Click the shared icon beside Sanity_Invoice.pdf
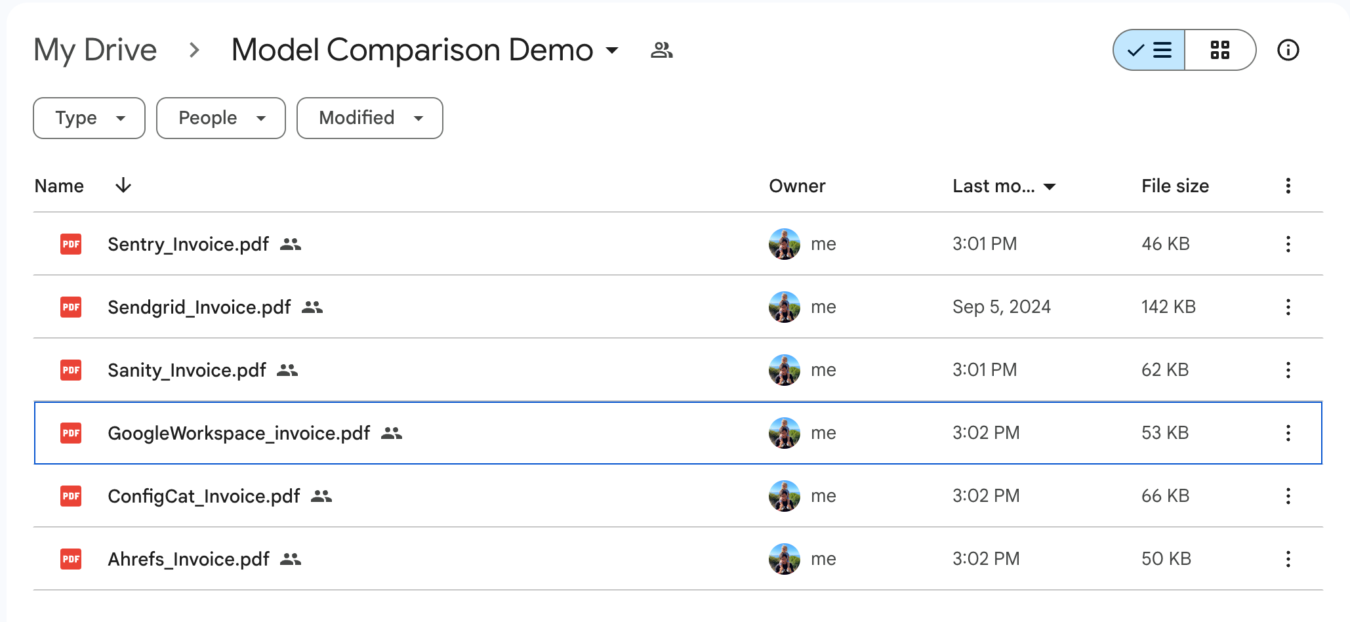 (287, 370)
